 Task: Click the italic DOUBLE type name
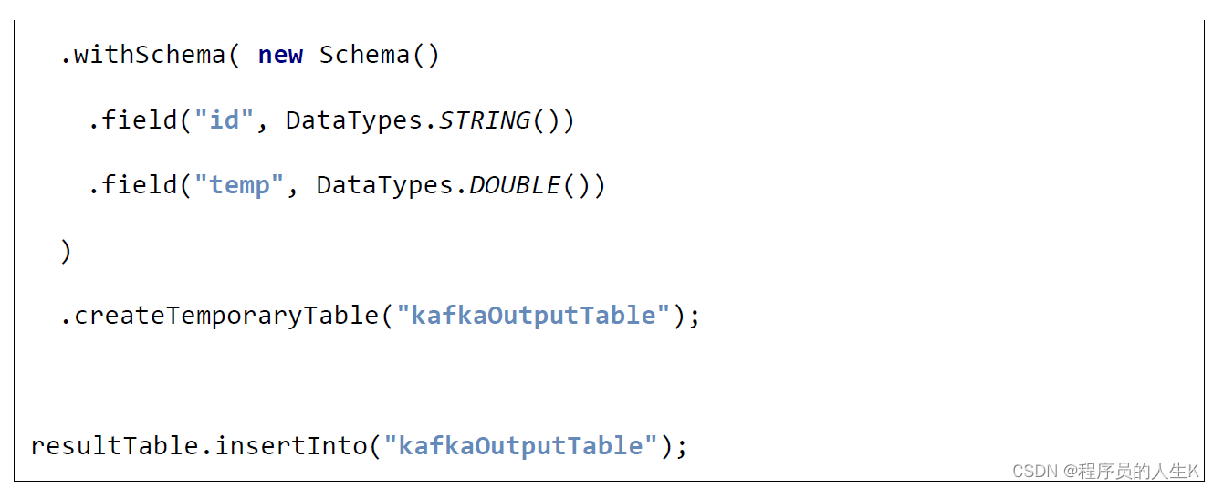pos(515,185)
